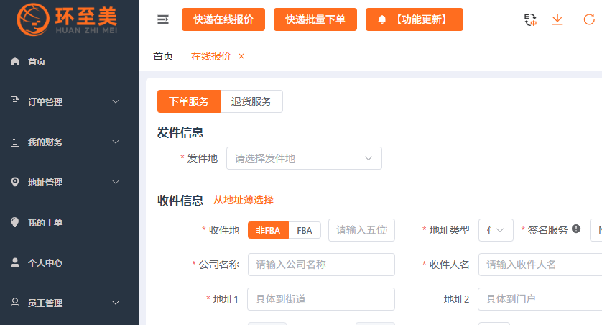Click the 快递批量下单 button

(315, 20)
